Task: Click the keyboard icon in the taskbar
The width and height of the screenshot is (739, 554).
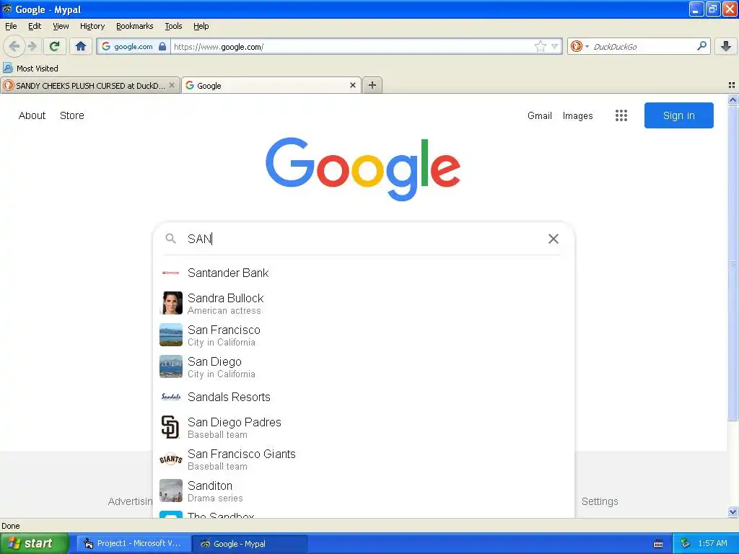Action: [x=658, y=544]
